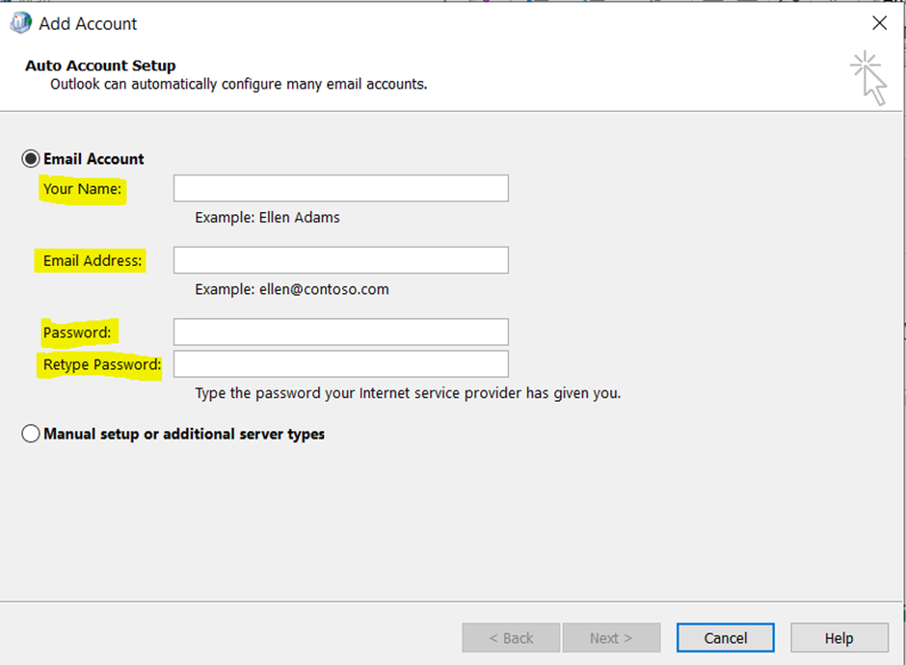Image resolution: width=906 pixels, height=665 pixels.
Task: Open Help for this dialog
Action: pyautogui.click(x=839, y=638)
